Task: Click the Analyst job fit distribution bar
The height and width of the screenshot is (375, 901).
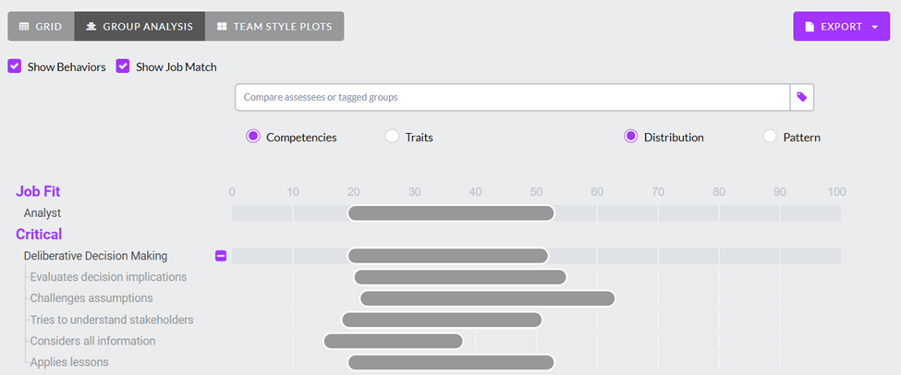Action: click(451, 213)
